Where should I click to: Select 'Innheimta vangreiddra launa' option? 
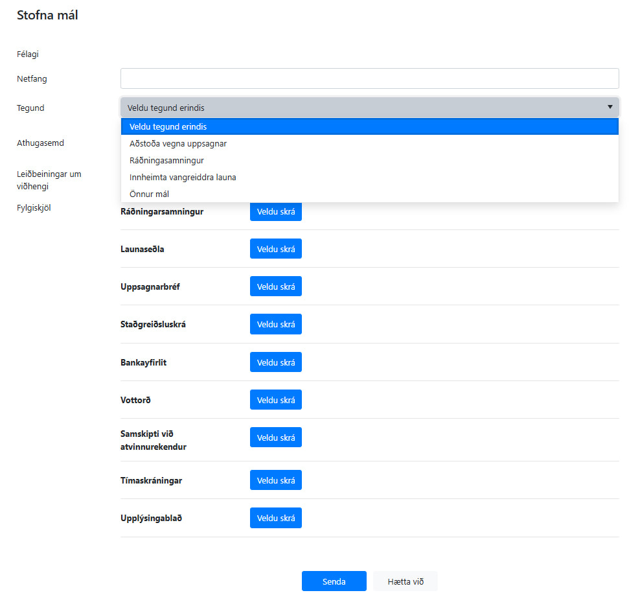click(x=369, y=177)
